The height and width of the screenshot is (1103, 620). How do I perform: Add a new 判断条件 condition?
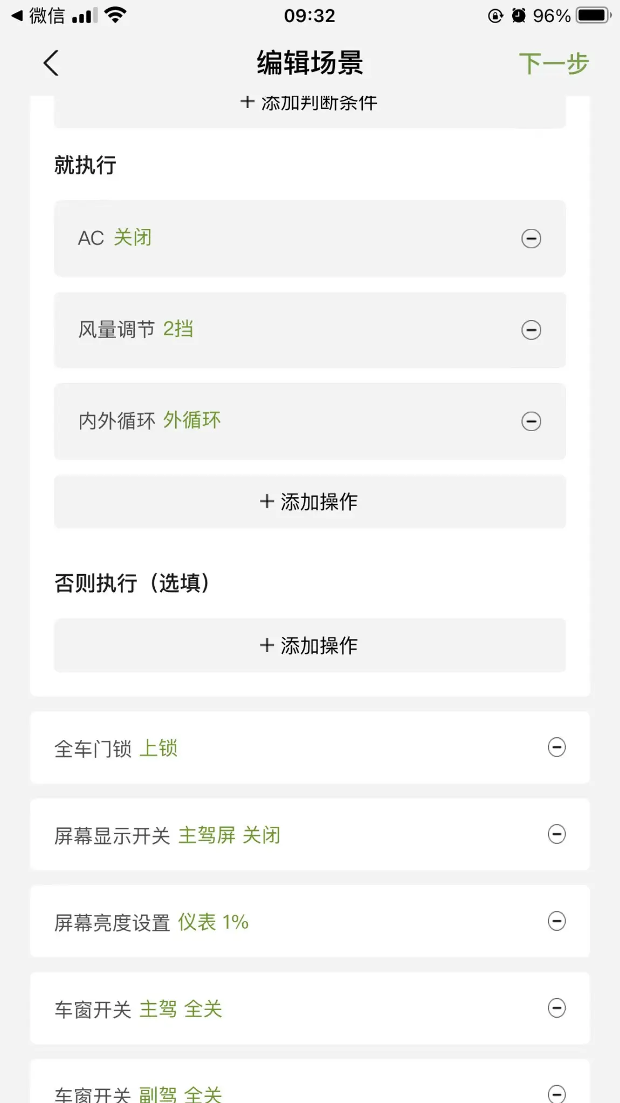[309, 103]
